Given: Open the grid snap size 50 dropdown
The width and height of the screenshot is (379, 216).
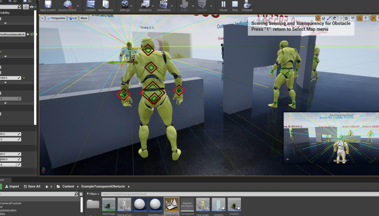Looking at the screenshot, I should pos(353,18).
